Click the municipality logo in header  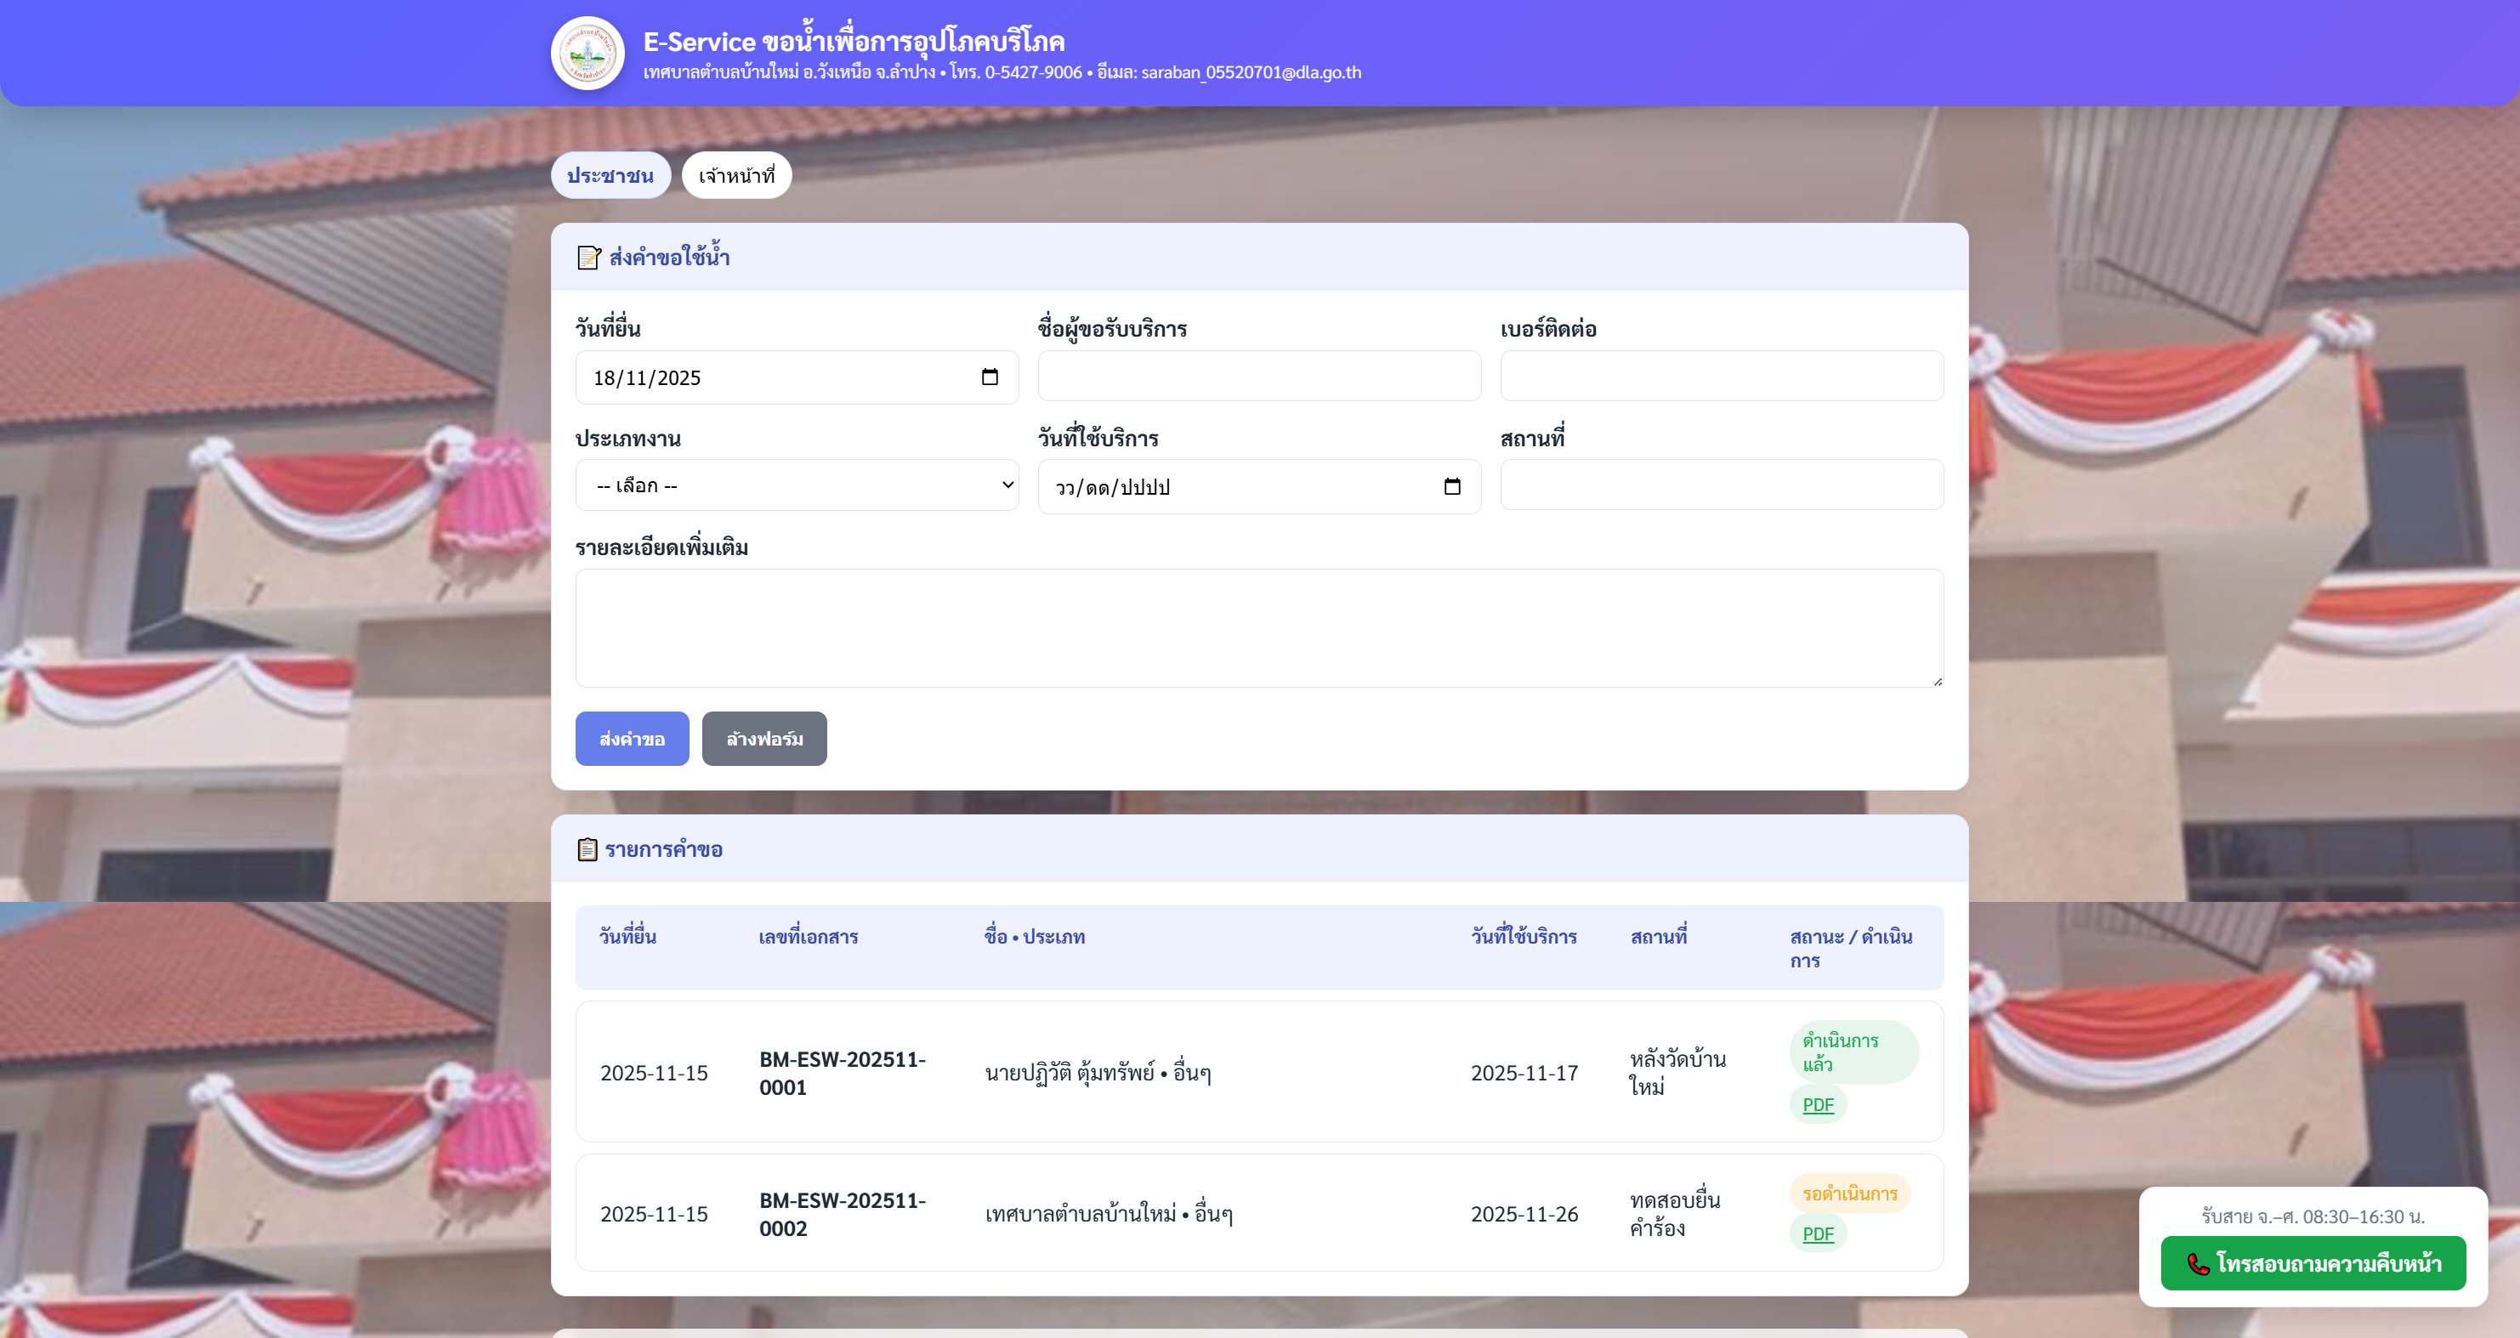click(x=587, y=54)
